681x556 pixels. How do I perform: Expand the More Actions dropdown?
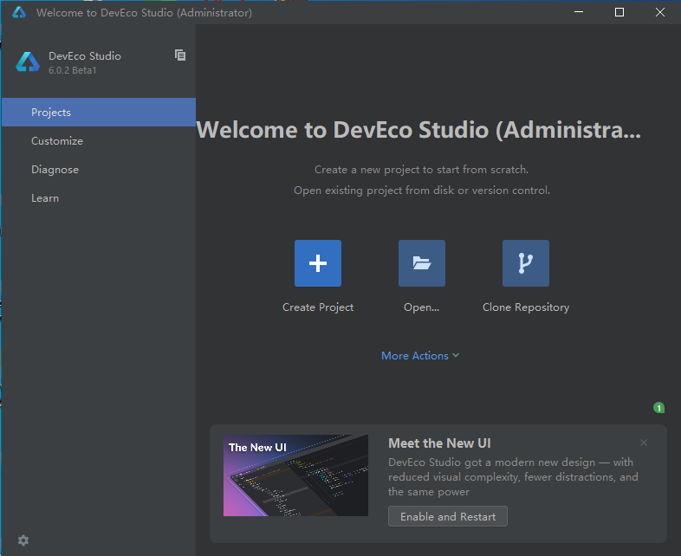click(420, 356)
